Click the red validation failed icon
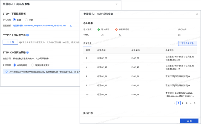This screenshot has width=201, height=124. [116, 29]
